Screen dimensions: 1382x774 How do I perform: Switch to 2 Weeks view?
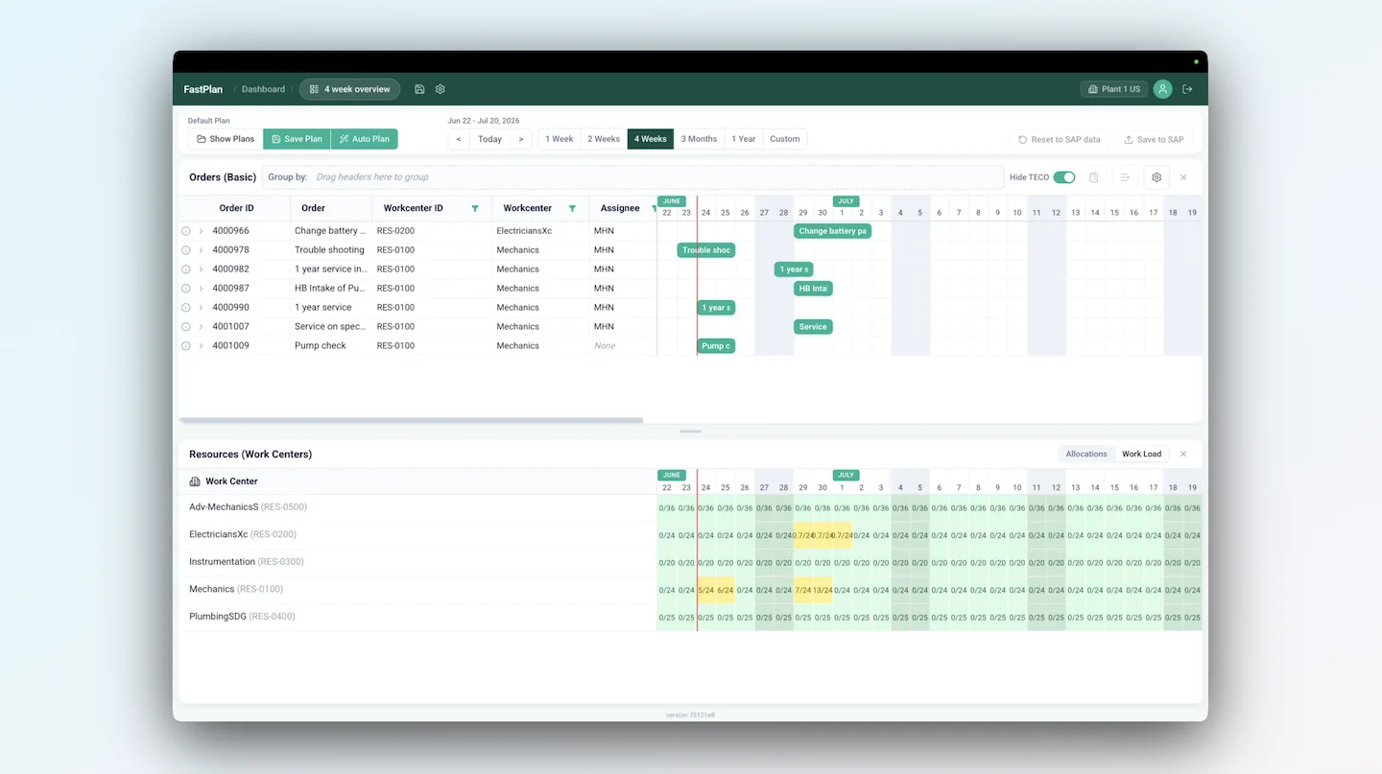coord(604,139)
